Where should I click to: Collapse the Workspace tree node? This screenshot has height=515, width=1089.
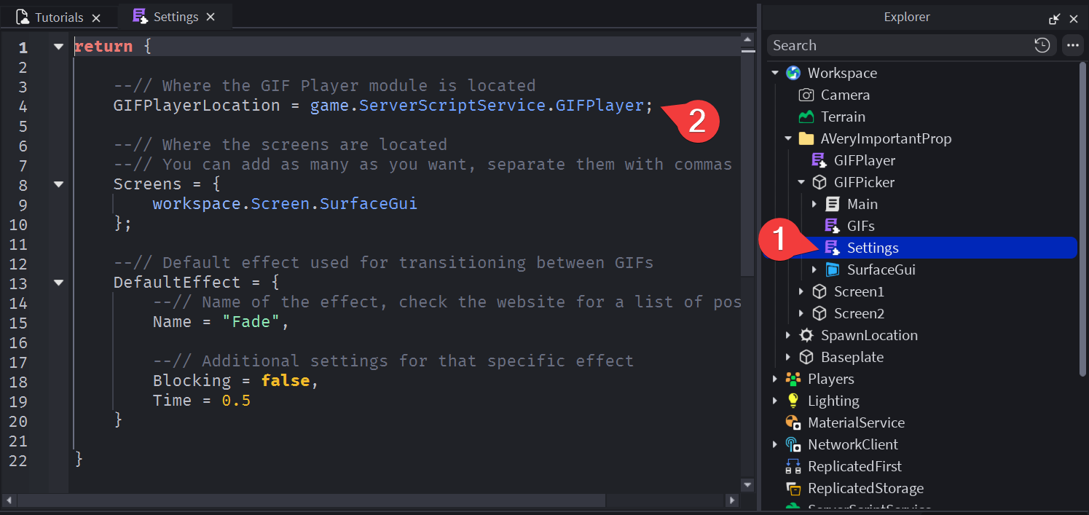(775, 73)
